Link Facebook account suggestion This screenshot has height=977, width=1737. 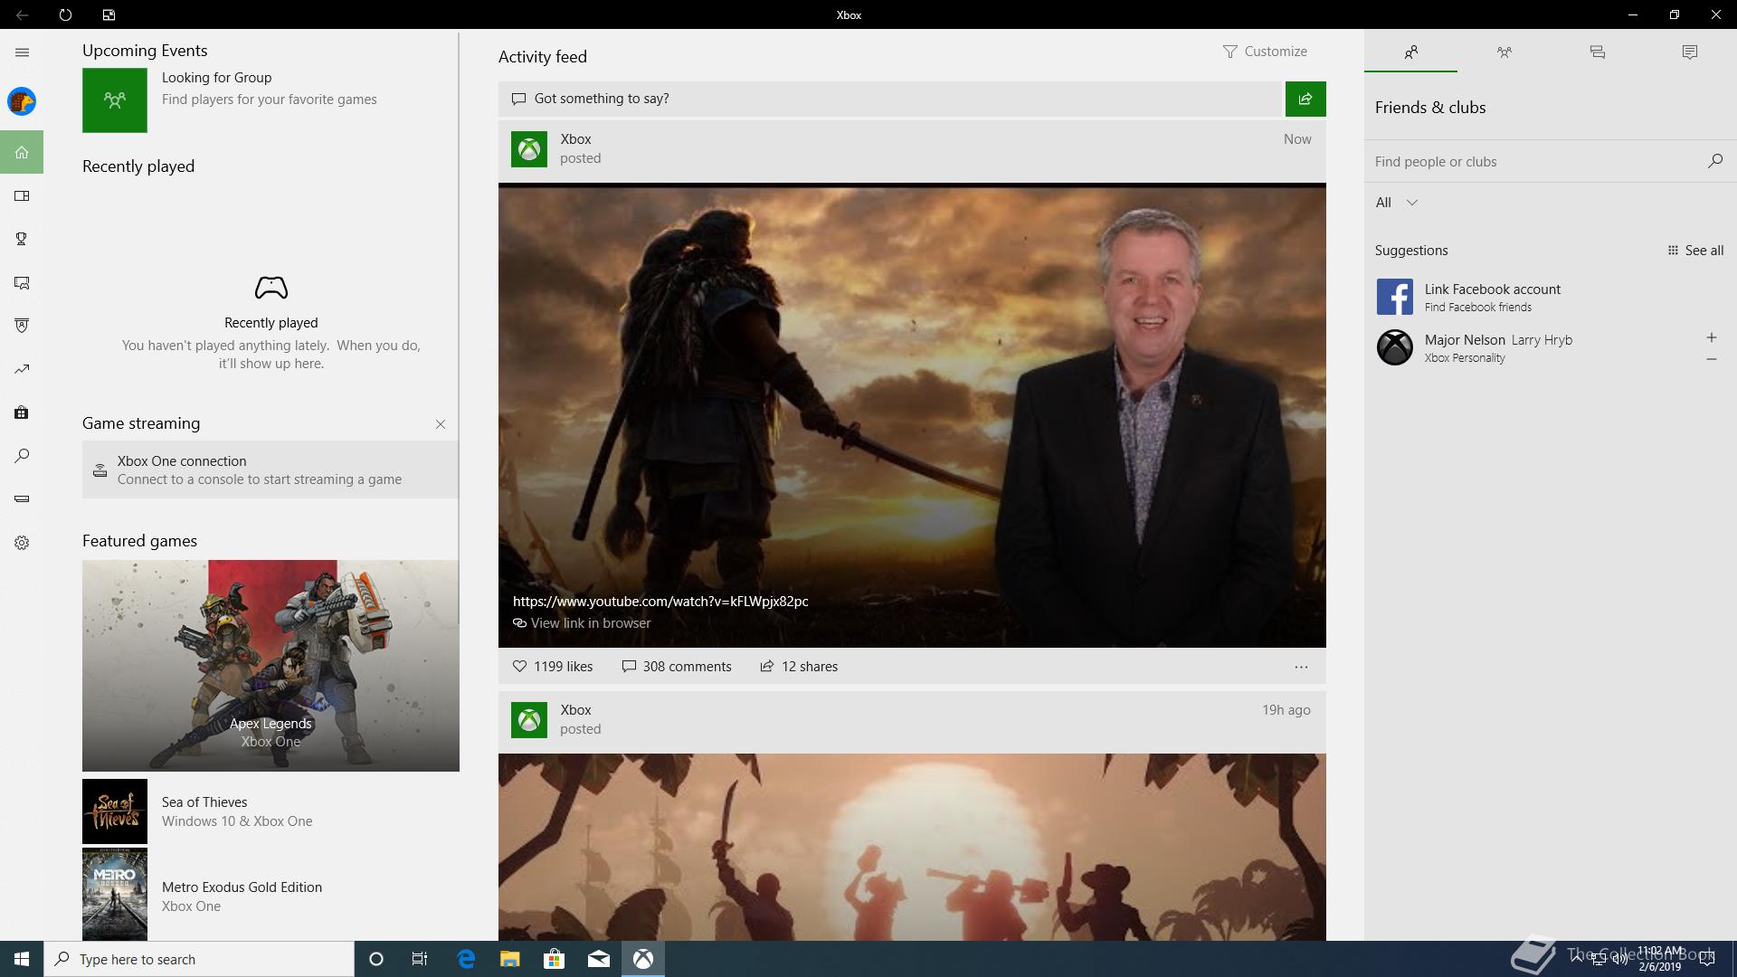1549,297
